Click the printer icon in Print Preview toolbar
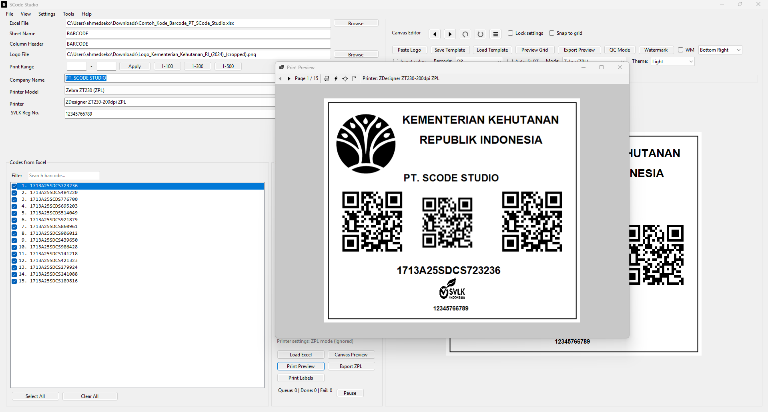Screen dimensions: 768x412 point(327,79)
